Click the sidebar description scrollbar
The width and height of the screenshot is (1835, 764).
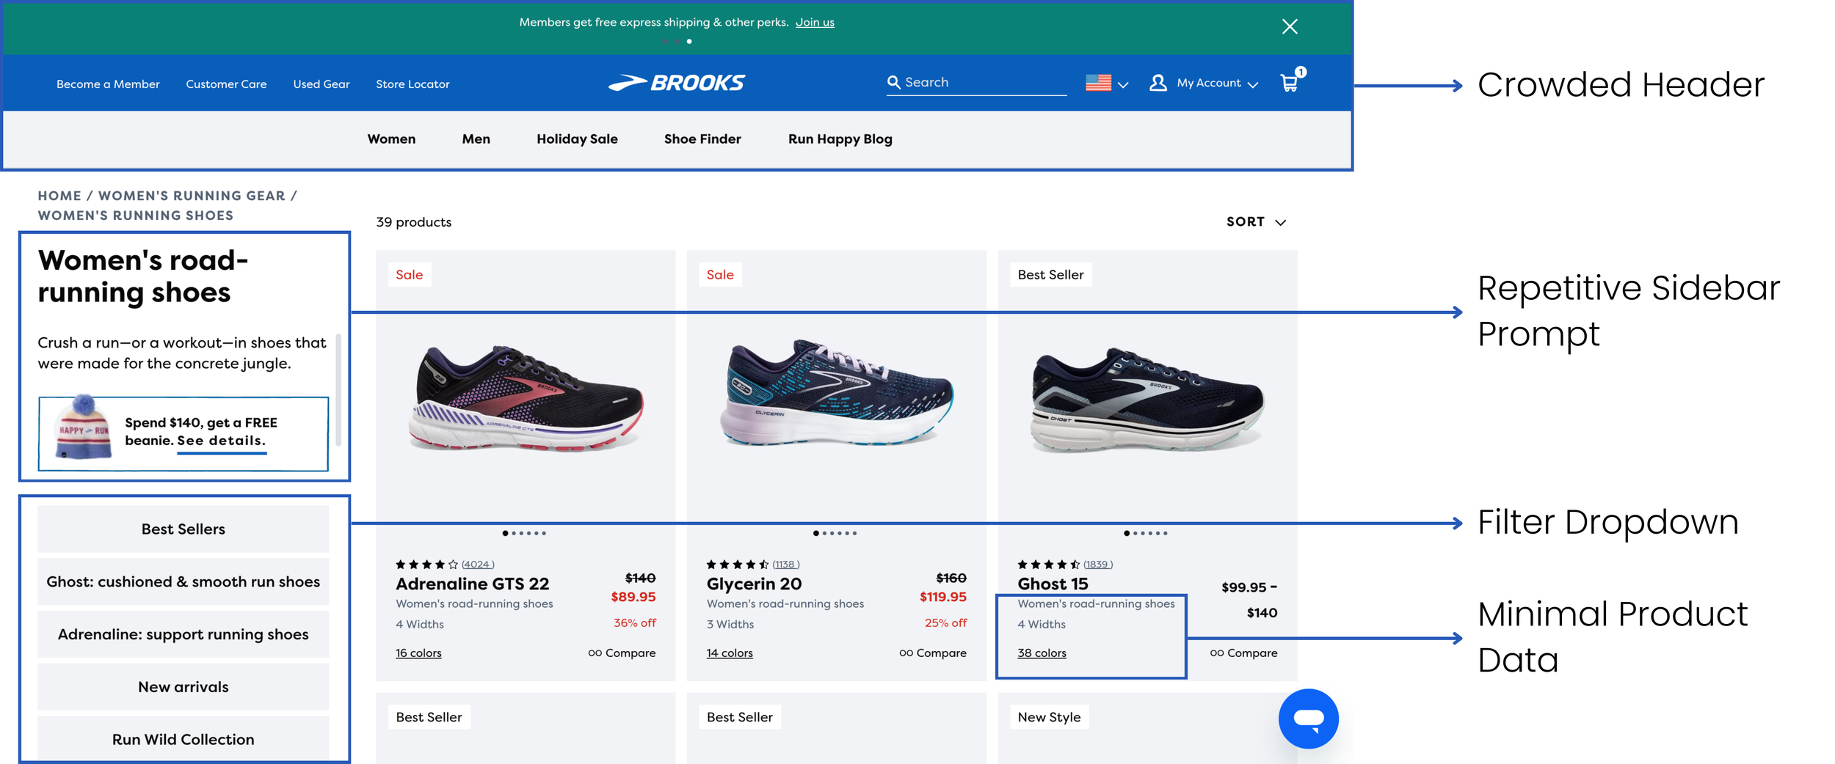(x=338, y=389)
